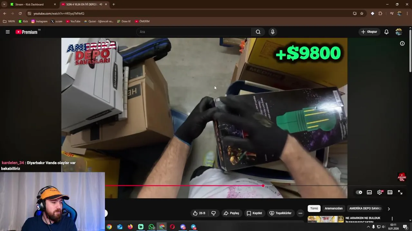Open more actions three-dot menu under video
This screenshot has width=412, height=231.
coord(300,213)
